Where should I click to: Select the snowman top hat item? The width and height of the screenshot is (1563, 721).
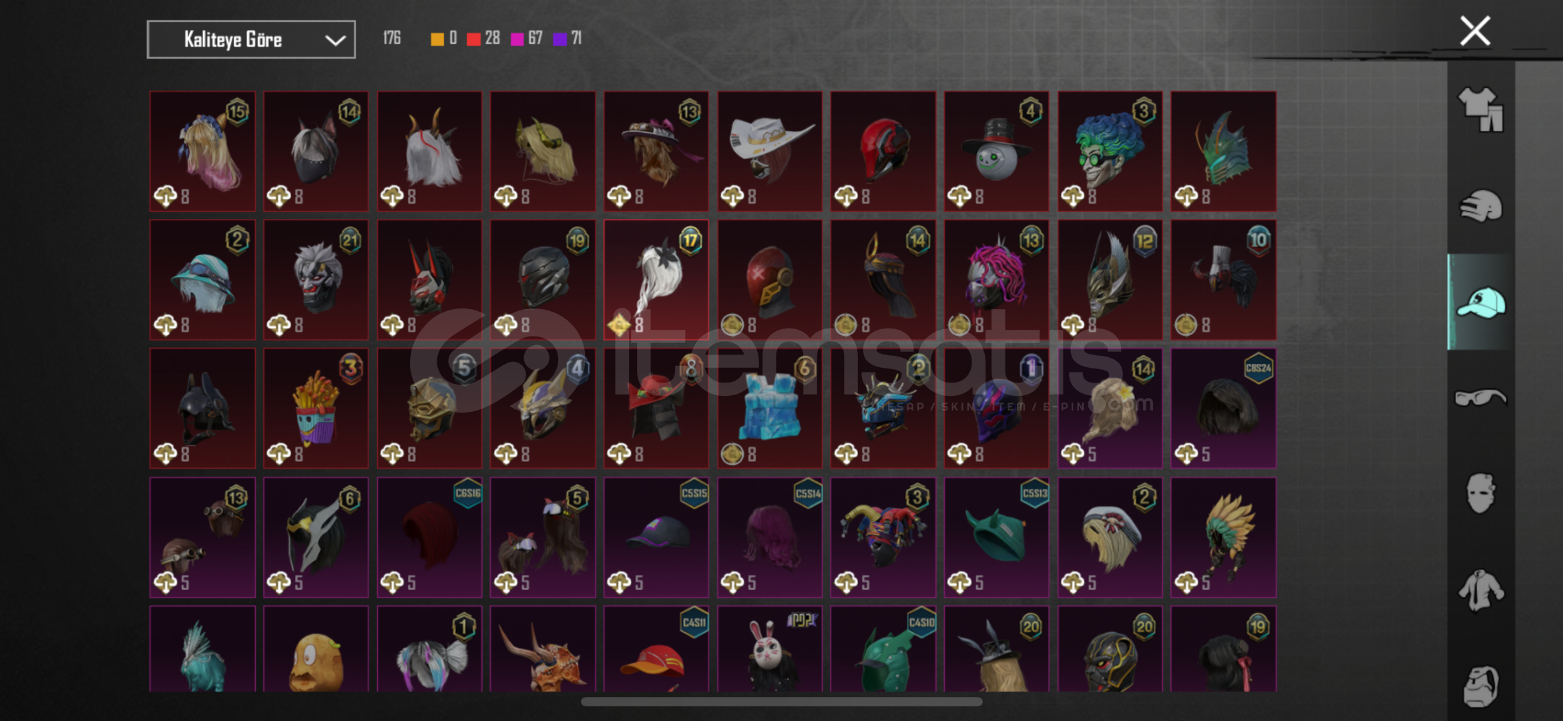point(996,152)
